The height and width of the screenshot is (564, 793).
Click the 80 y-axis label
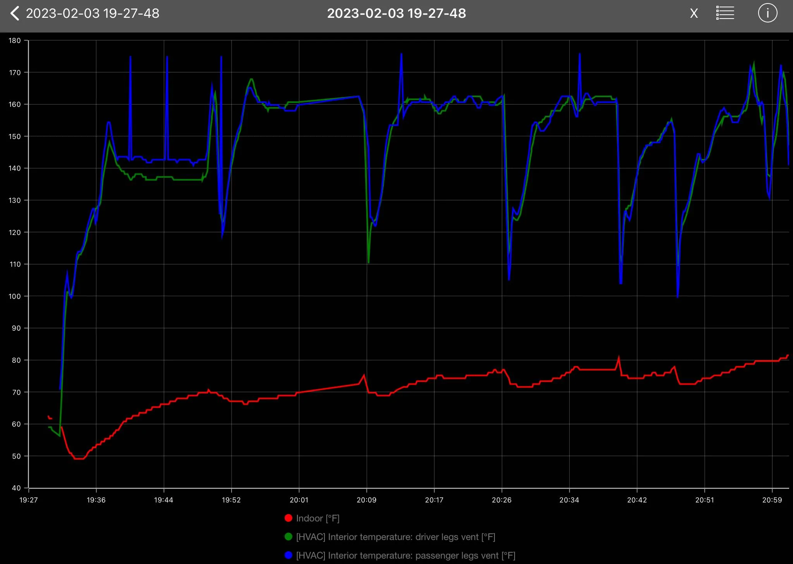click(x=16, y=360)
